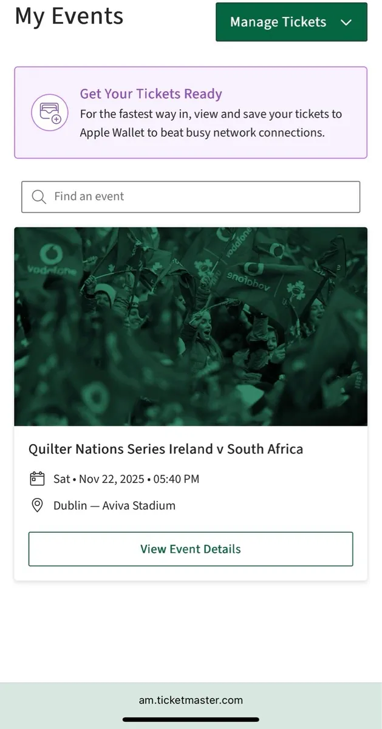
Task: Click the purple tickets notification banner
Action: pyautogui.click(x=191, y=112)
